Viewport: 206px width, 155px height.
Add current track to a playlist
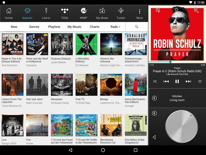tap(196, 10)
